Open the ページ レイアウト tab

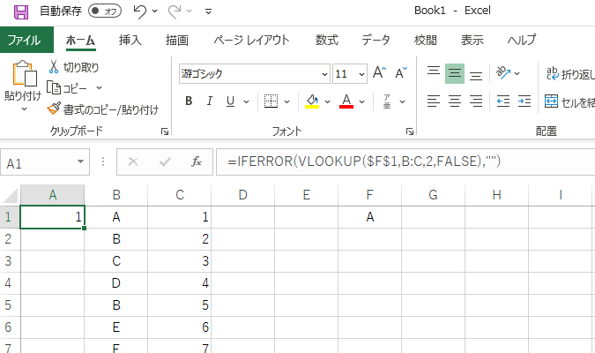[251, 40]
